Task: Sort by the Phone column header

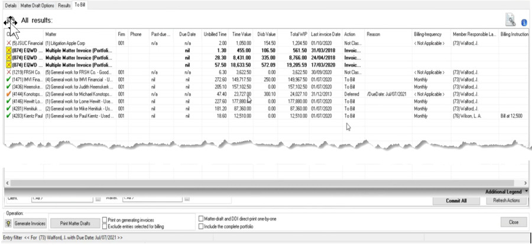Action: click(139, 34)
